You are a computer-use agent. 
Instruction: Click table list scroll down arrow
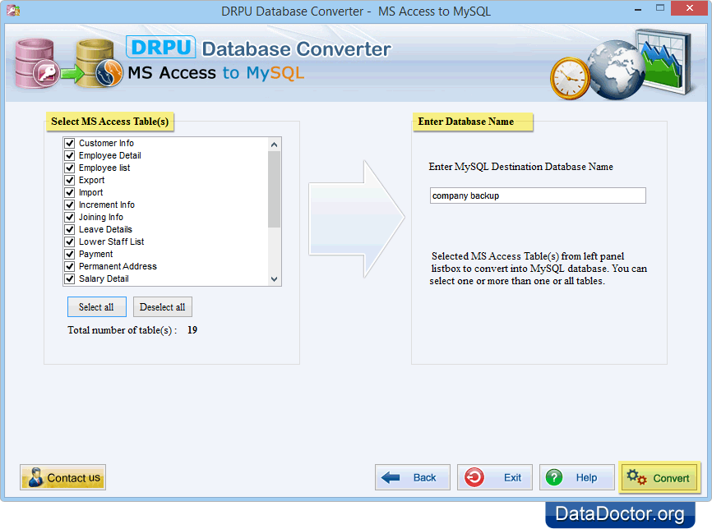(x=274, y=279)
